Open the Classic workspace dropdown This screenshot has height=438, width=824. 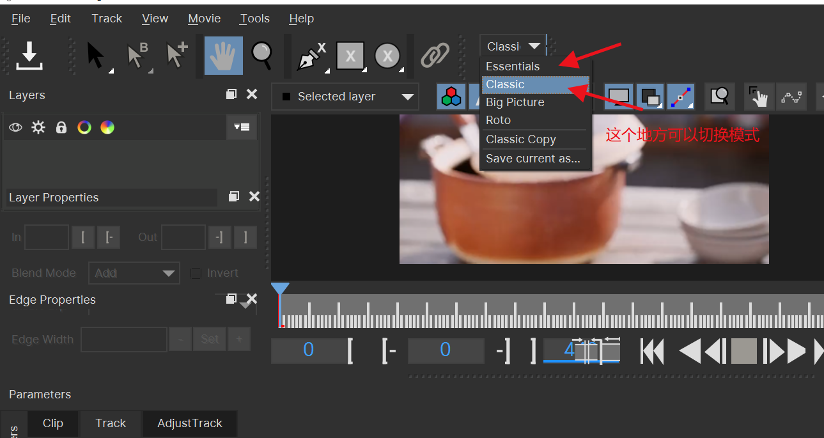pos(513,46)
